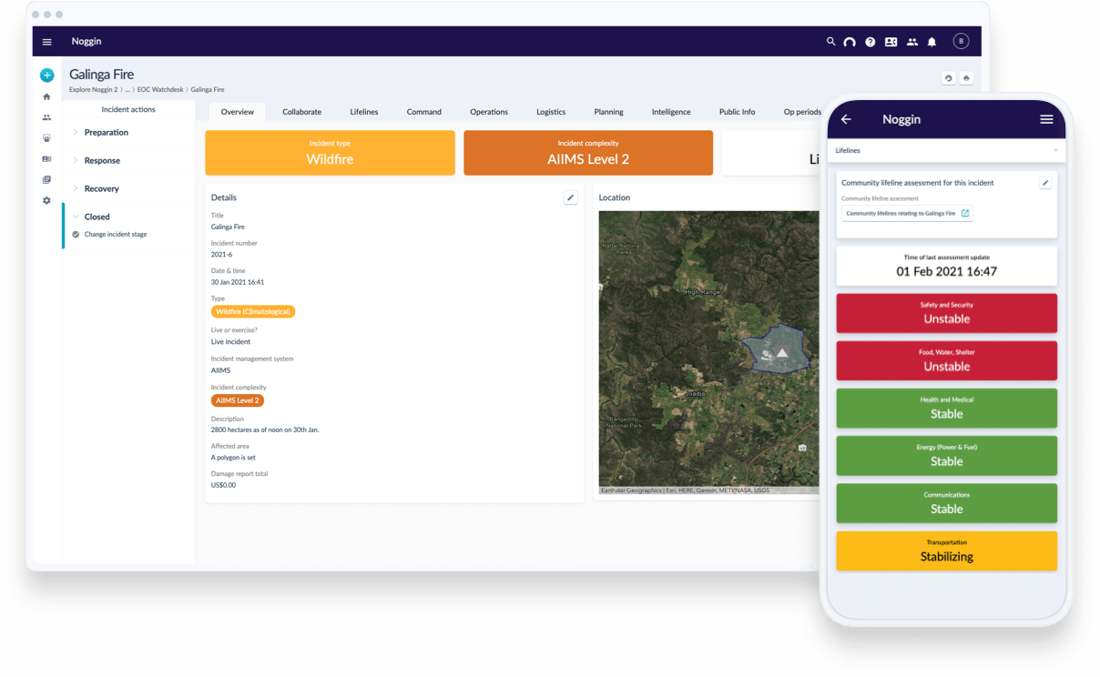Open the notifications bell
1100x677 pixels.
[x=932, y=42]
